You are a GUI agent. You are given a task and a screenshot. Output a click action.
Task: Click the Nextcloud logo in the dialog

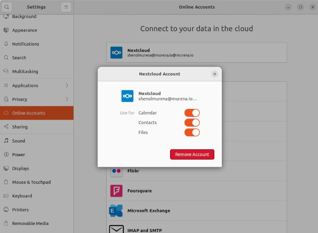tap(127, 96)
